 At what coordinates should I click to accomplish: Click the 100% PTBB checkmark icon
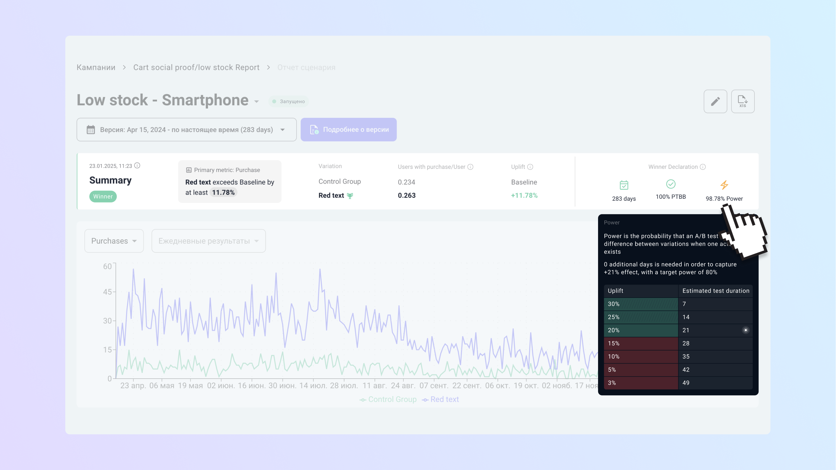pyautogui.click(x=671, y=184)
